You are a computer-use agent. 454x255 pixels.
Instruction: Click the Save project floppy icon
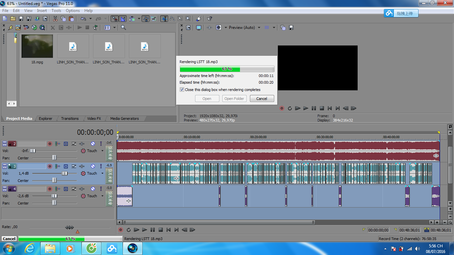click(21, 19)
